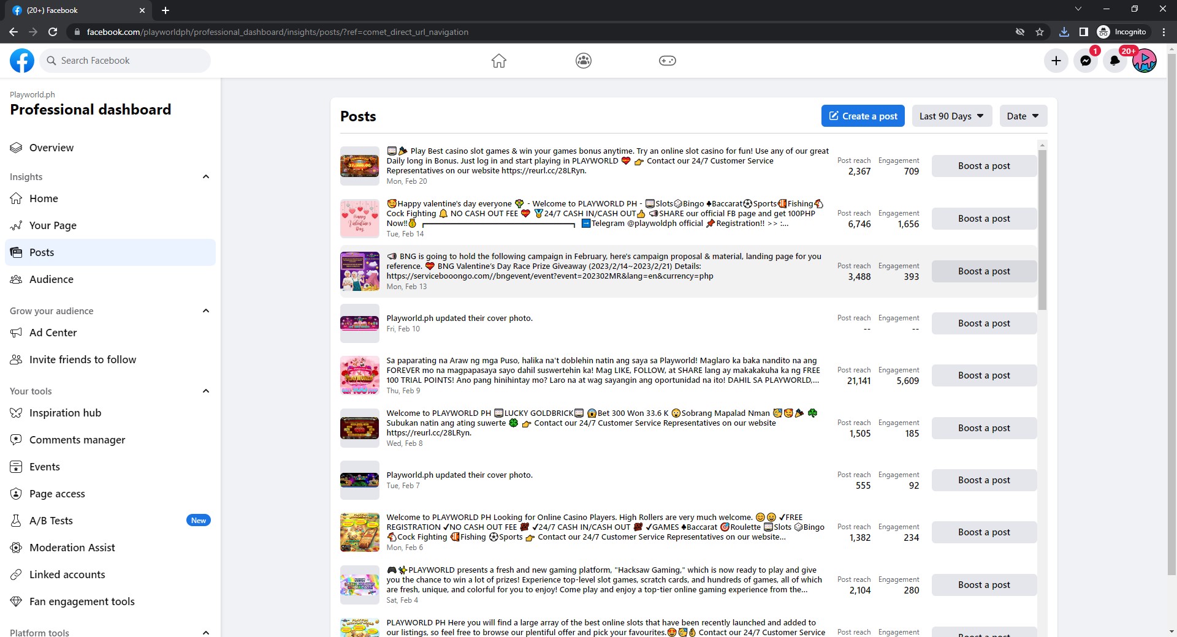
Task: Open Chrome three-dot menu
Action: click(x=1164, y=32)
